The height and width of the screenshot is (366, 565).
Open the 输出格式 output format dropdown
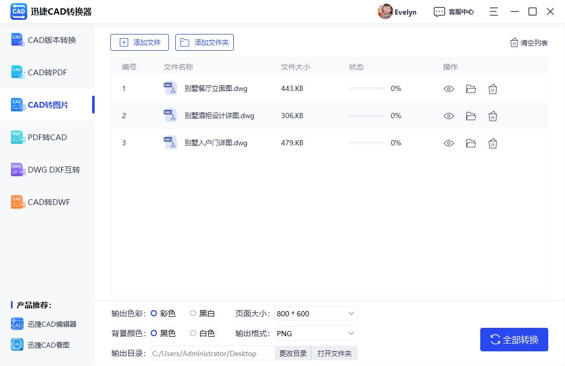coord(315,333)
